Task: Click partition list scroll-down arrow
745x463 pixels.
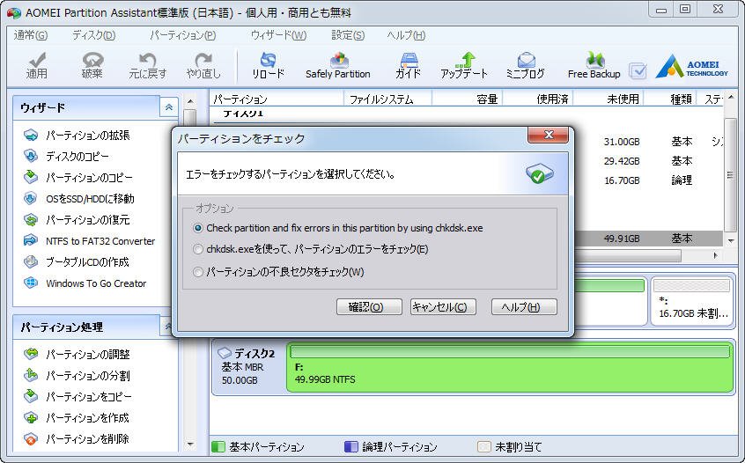Action: point(731,241)
